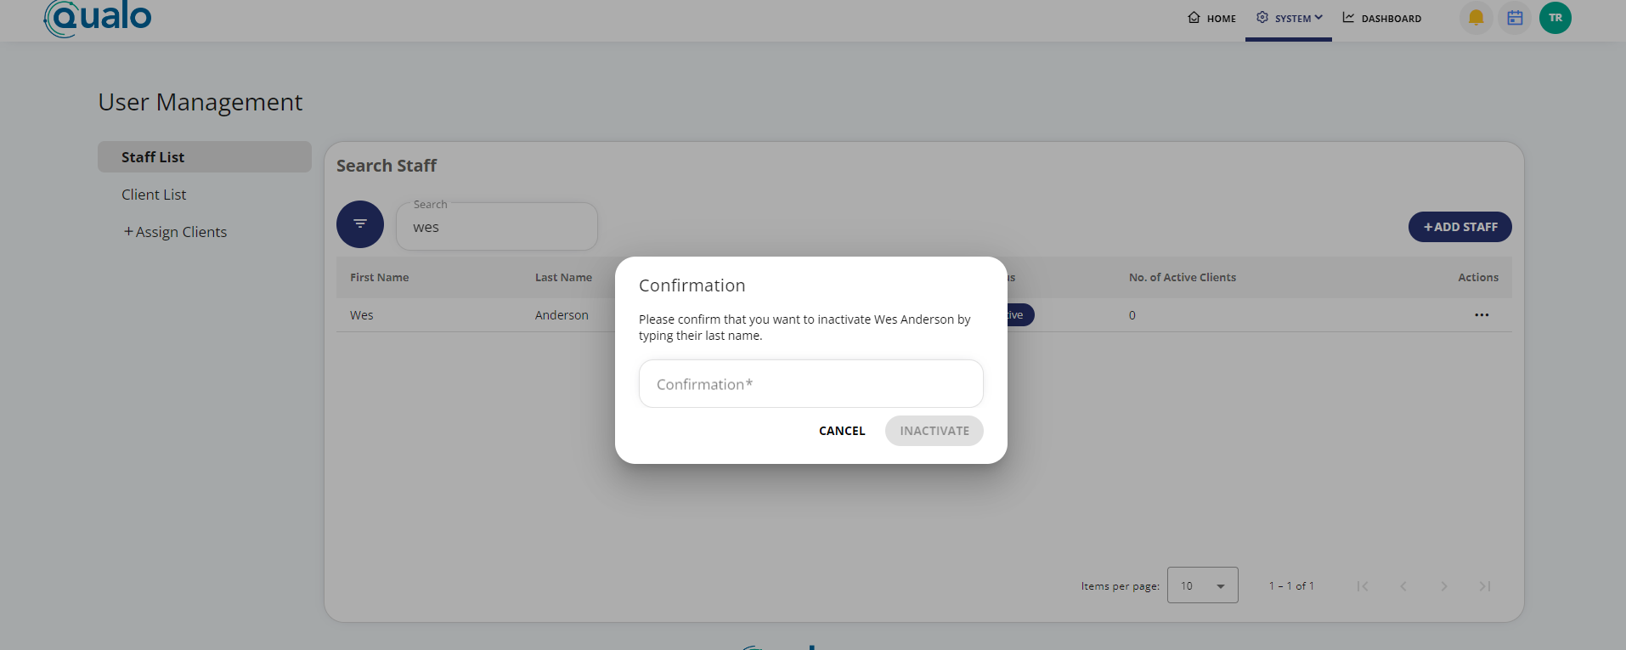
Task: Focus the Confirmation text field
Action: tap(810, 384)
